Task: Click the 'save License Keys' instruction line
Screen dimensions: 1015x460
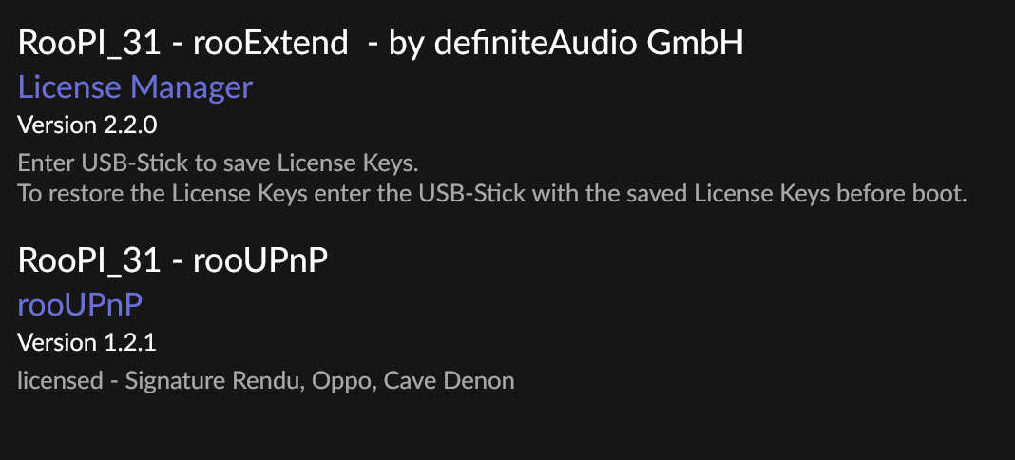Action: pos(219,163)
